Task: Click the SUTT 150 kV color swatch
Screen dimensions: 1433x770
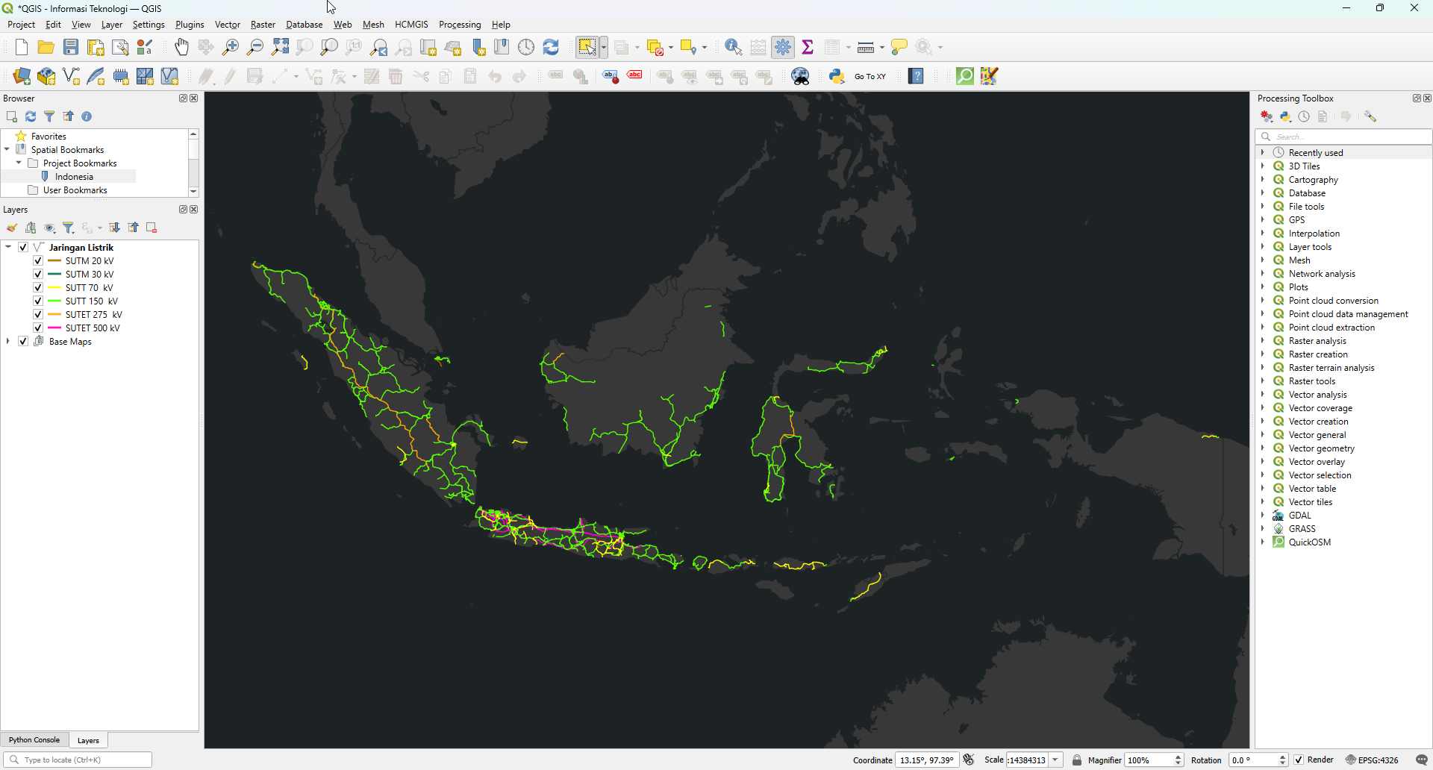Action: click(x=54, y=301)
